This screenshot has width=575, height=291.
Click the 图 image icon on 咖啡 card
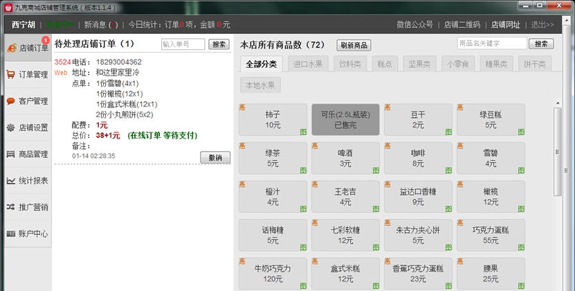point(448,170)
